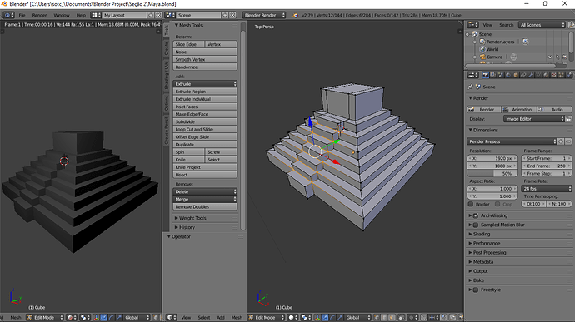Screen dimensions: 575x322
Task: Open the Texture checkerboard tab icon
Action: point(553,75)
